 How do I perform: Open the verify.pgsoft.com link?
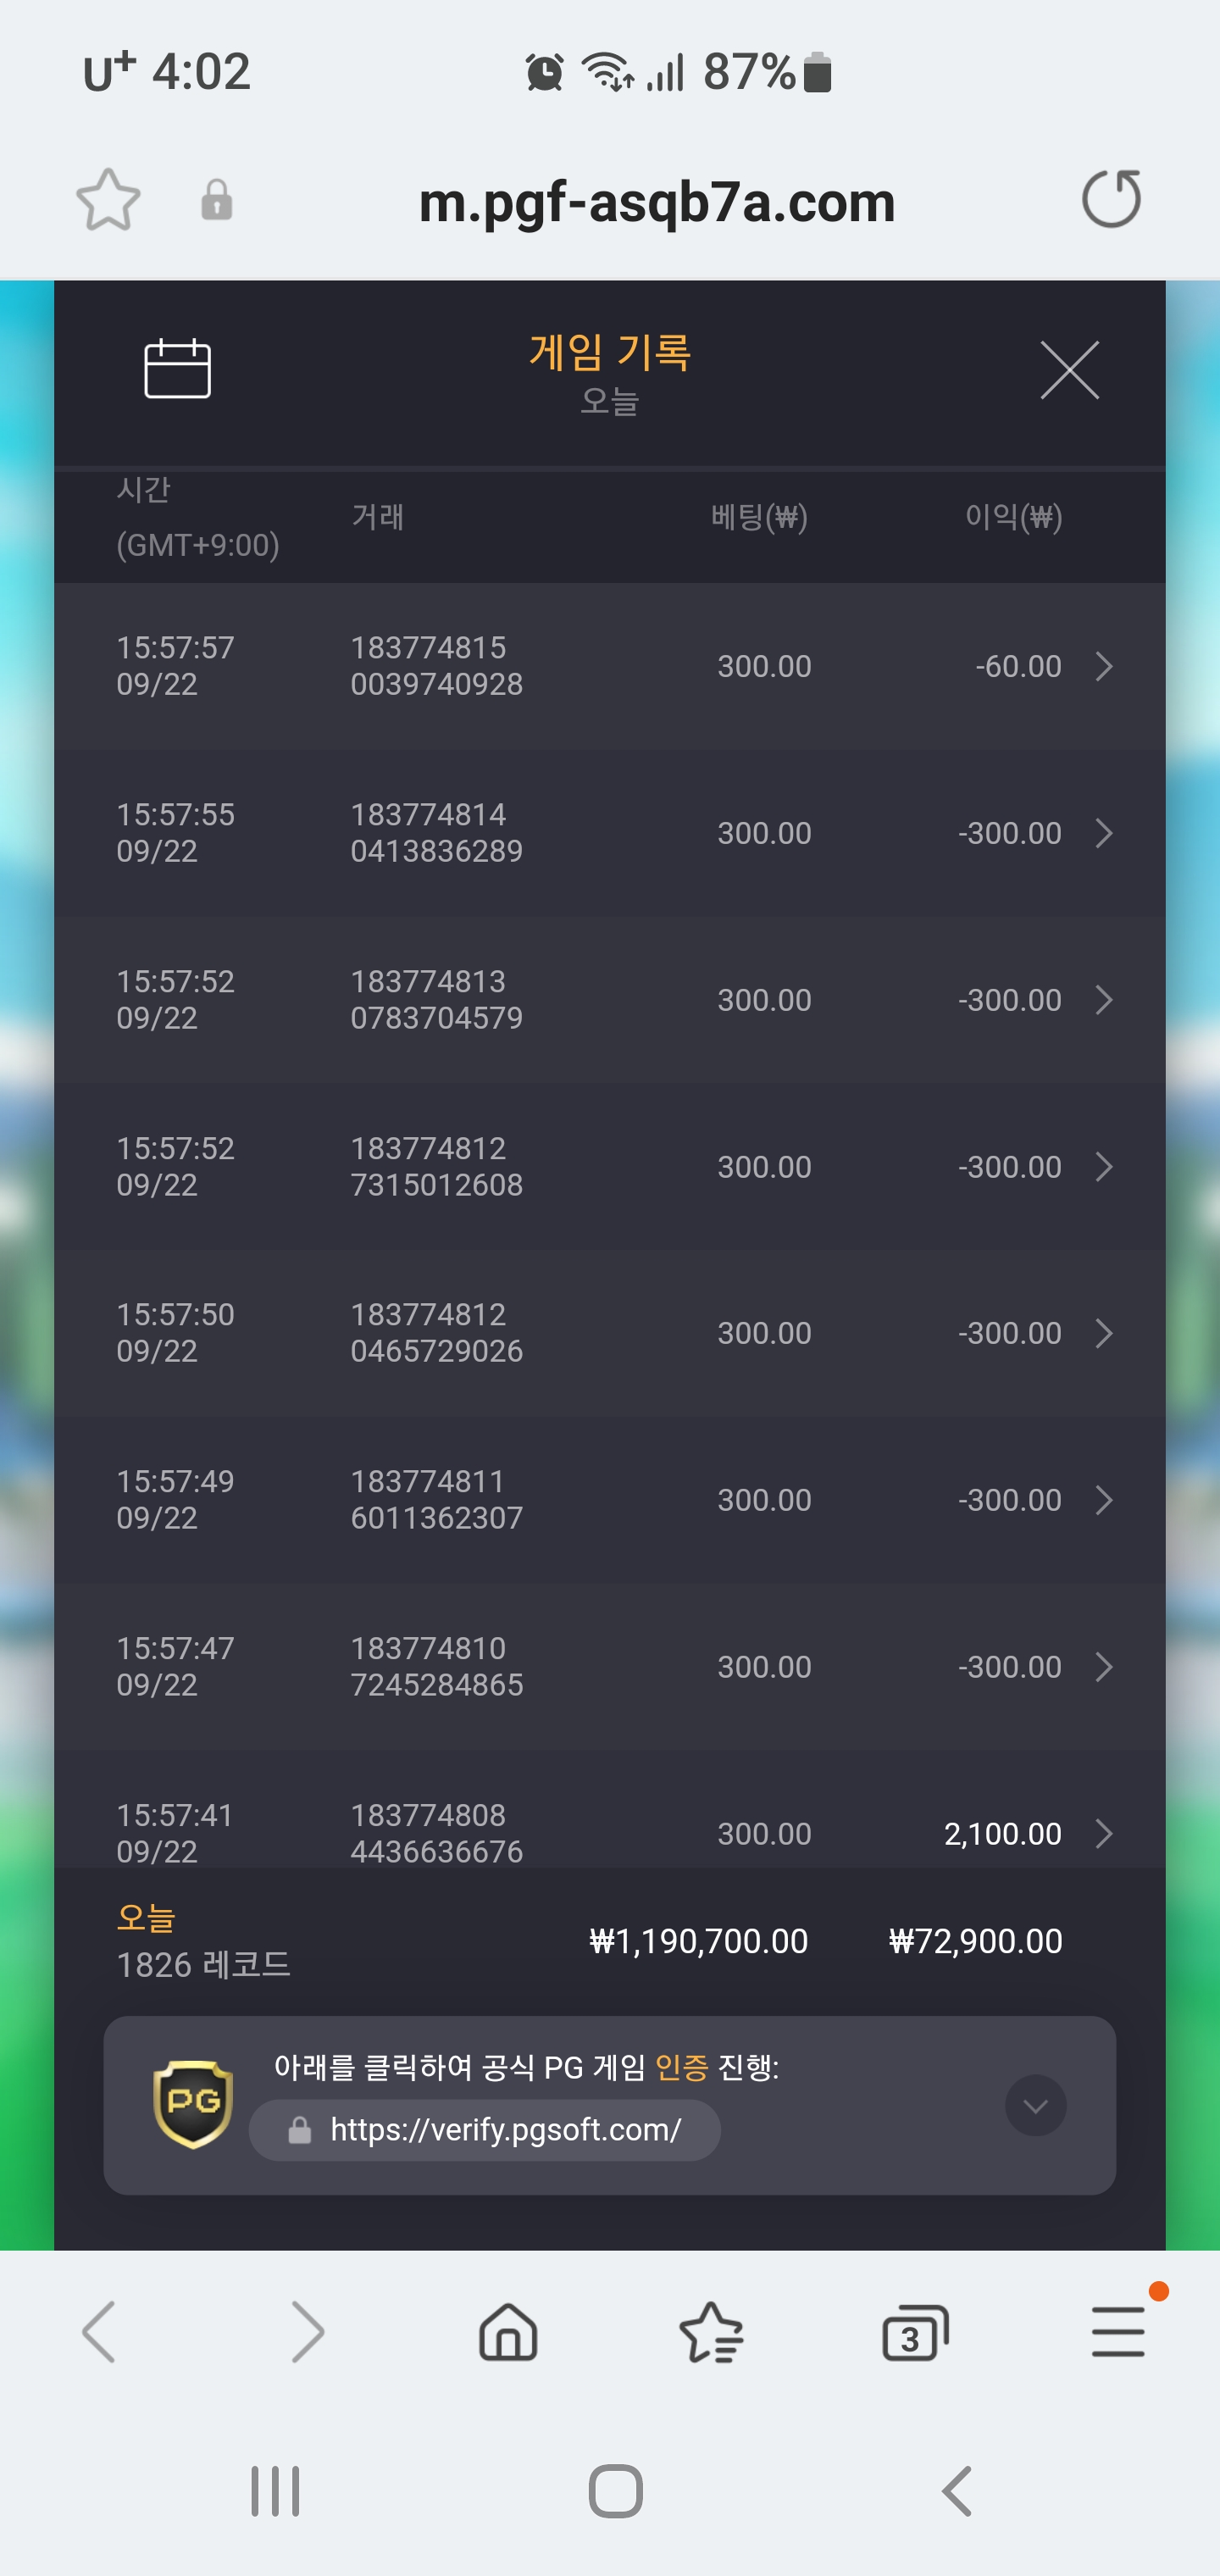click(485, 2130)
